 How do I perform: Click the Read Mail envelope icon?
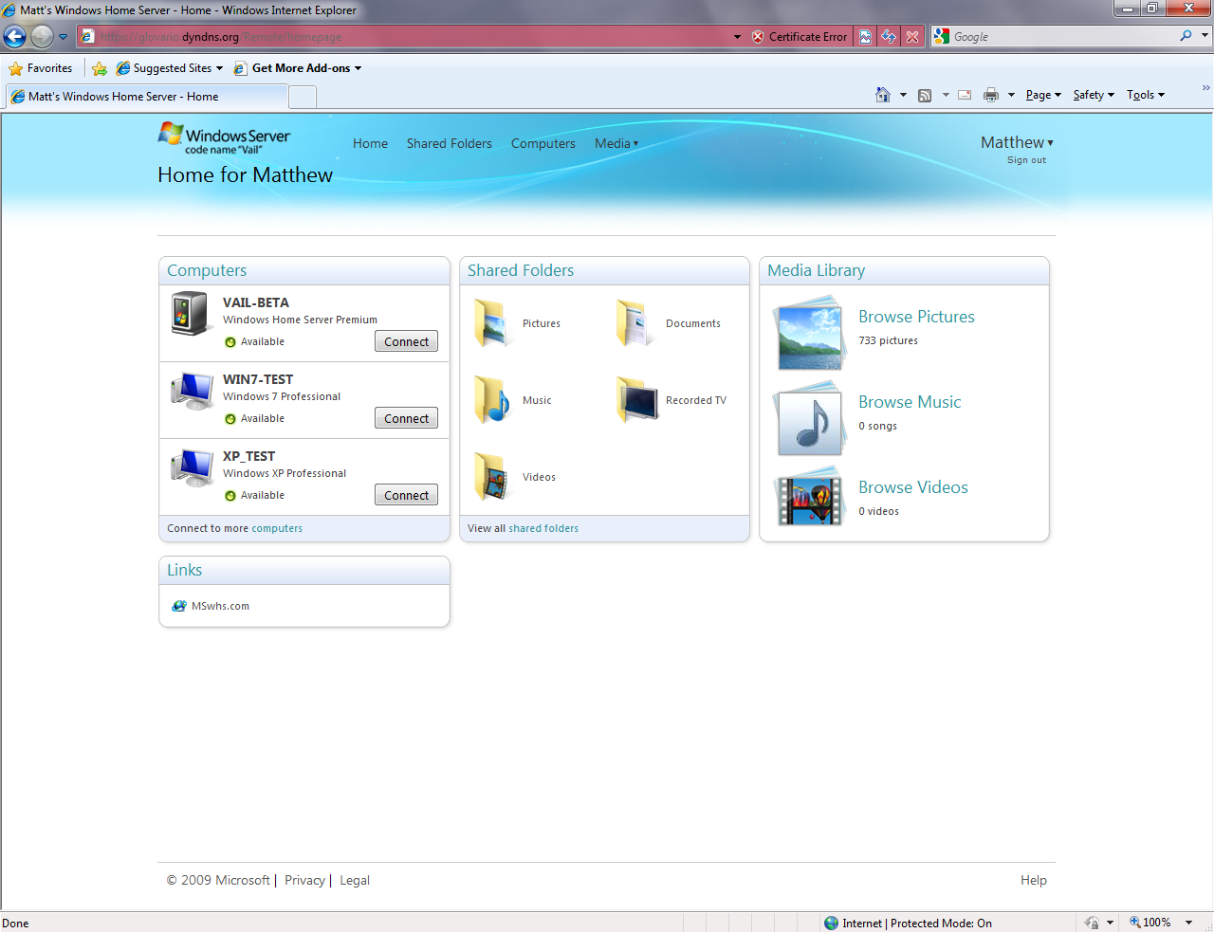[x=965, y=95]
